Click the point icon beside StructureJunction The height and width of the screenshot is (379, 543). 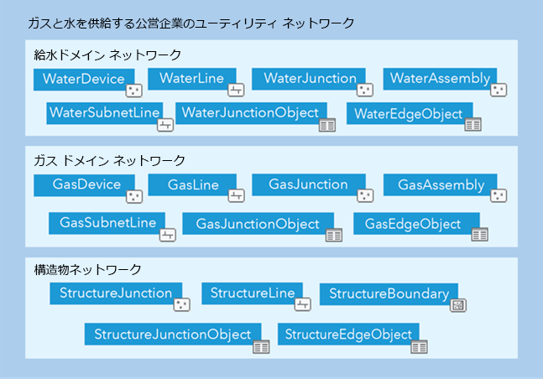(x=182, y=304)
